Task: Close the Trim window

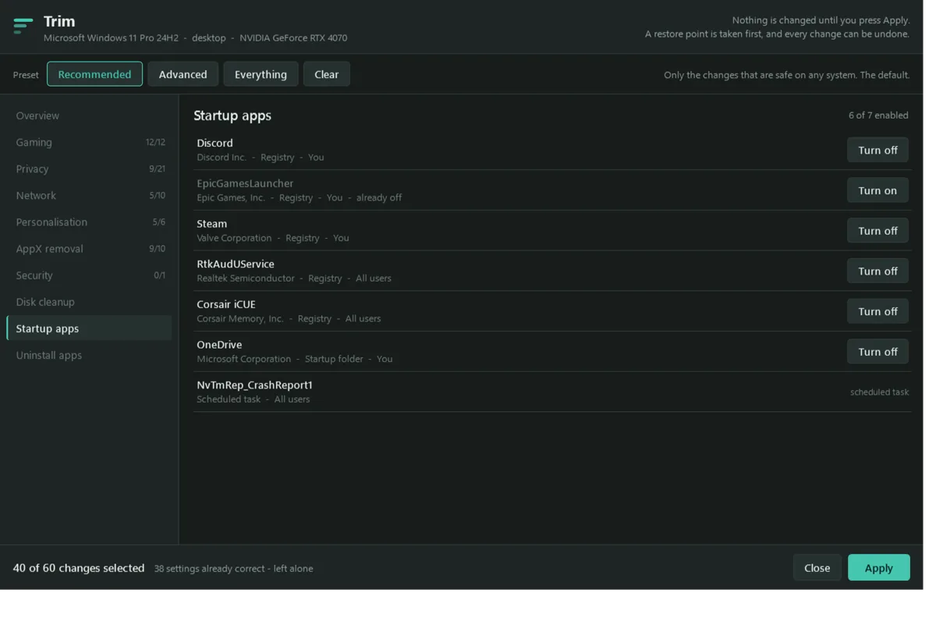Action: pyautogui.click(x=817, y=568)
